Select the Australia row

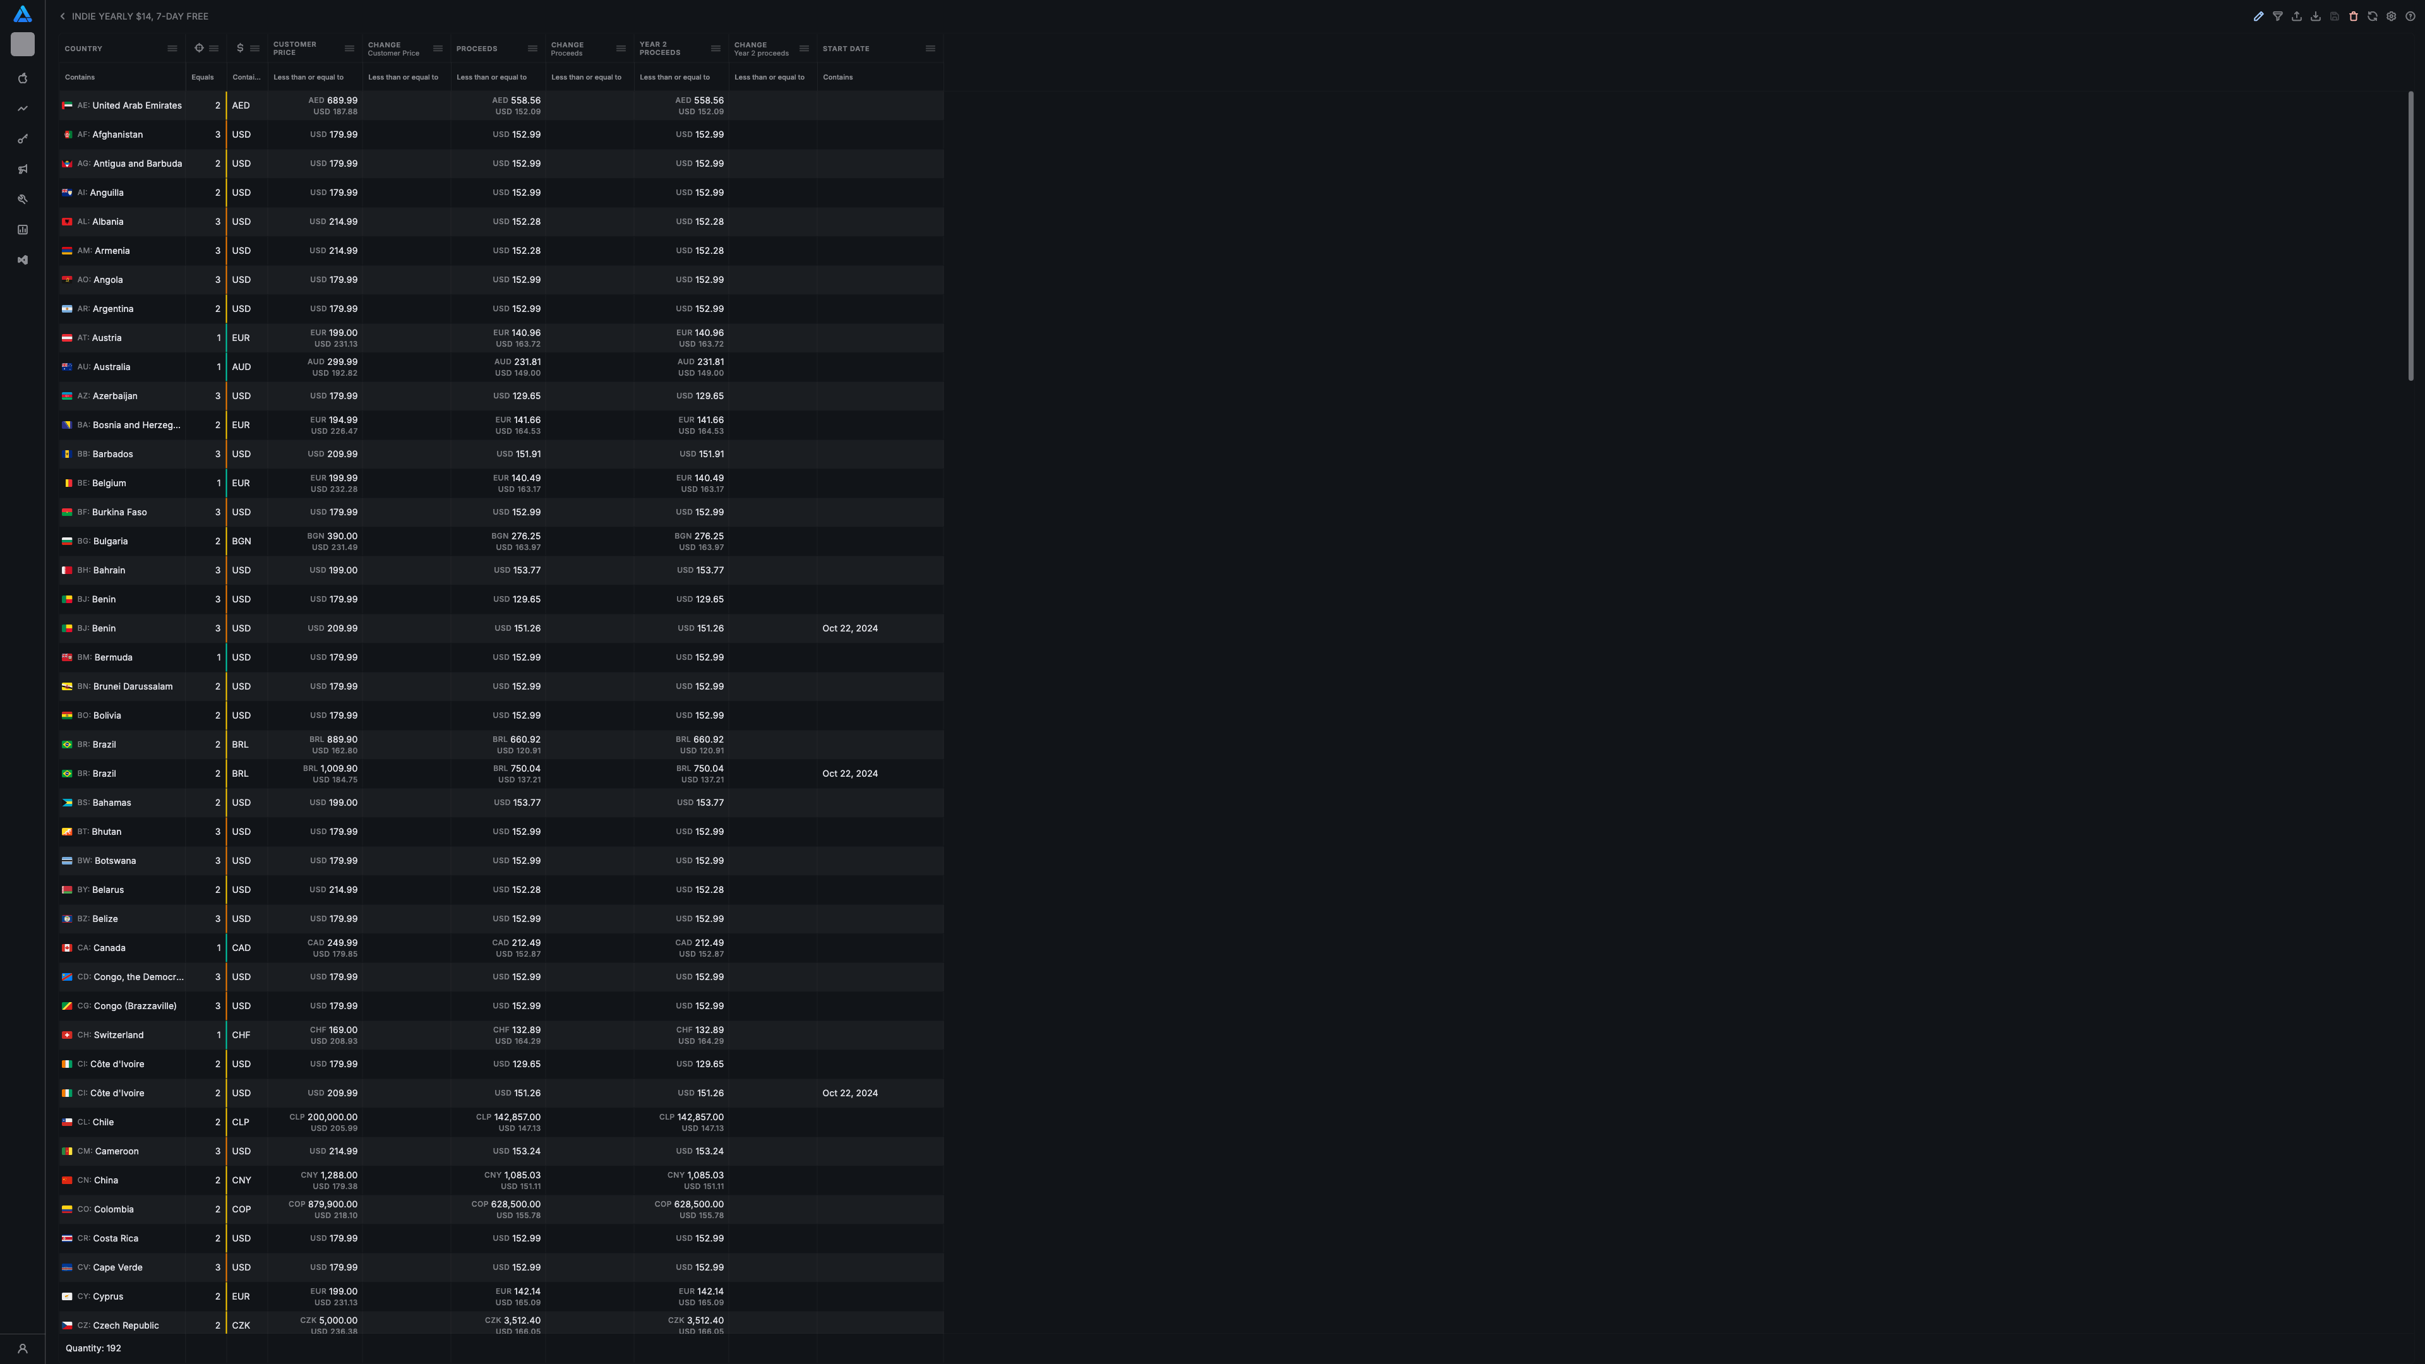pyautogui.click(x=111, y=367)
